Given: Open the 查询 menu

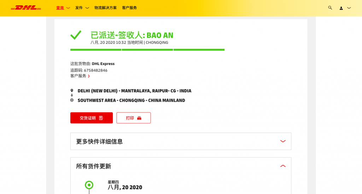Looking at the screenshot, I should tap(60, 8).
